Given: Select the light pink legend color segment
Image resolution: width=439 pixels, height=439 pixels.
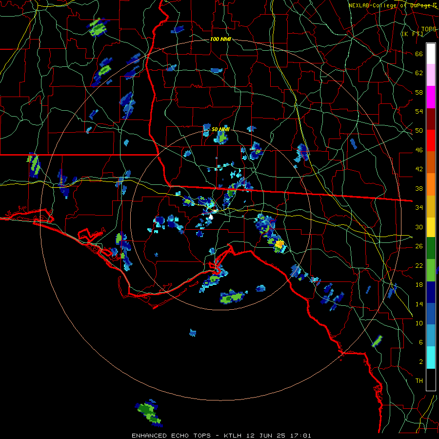Looking at the screenshot, I should (431, 75).
